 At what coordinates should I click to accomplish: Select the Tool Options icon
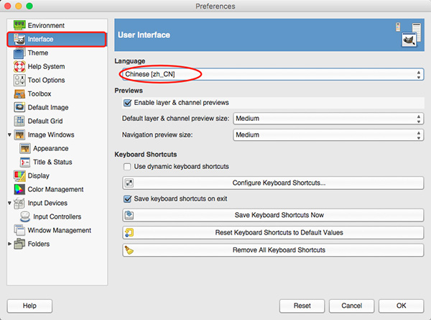19,80
